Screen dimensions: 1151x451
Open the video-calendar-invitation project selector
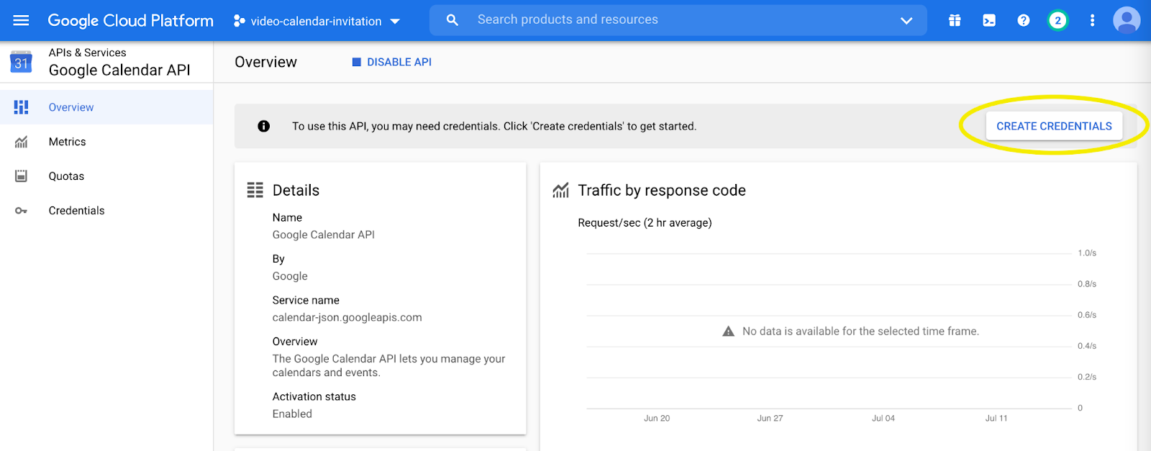(x=317, y=21)
